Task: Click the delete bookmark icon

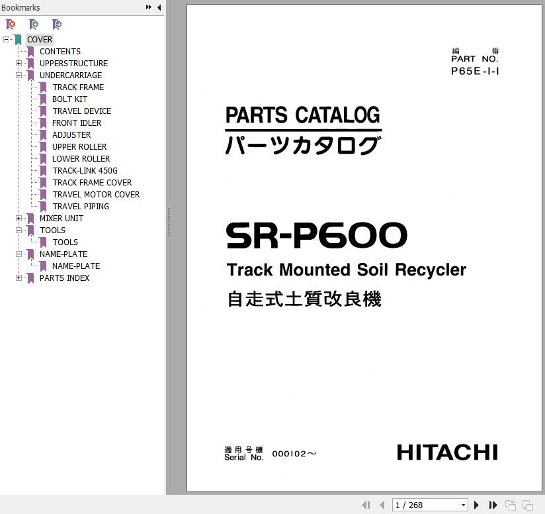Action: pos(11,25)
